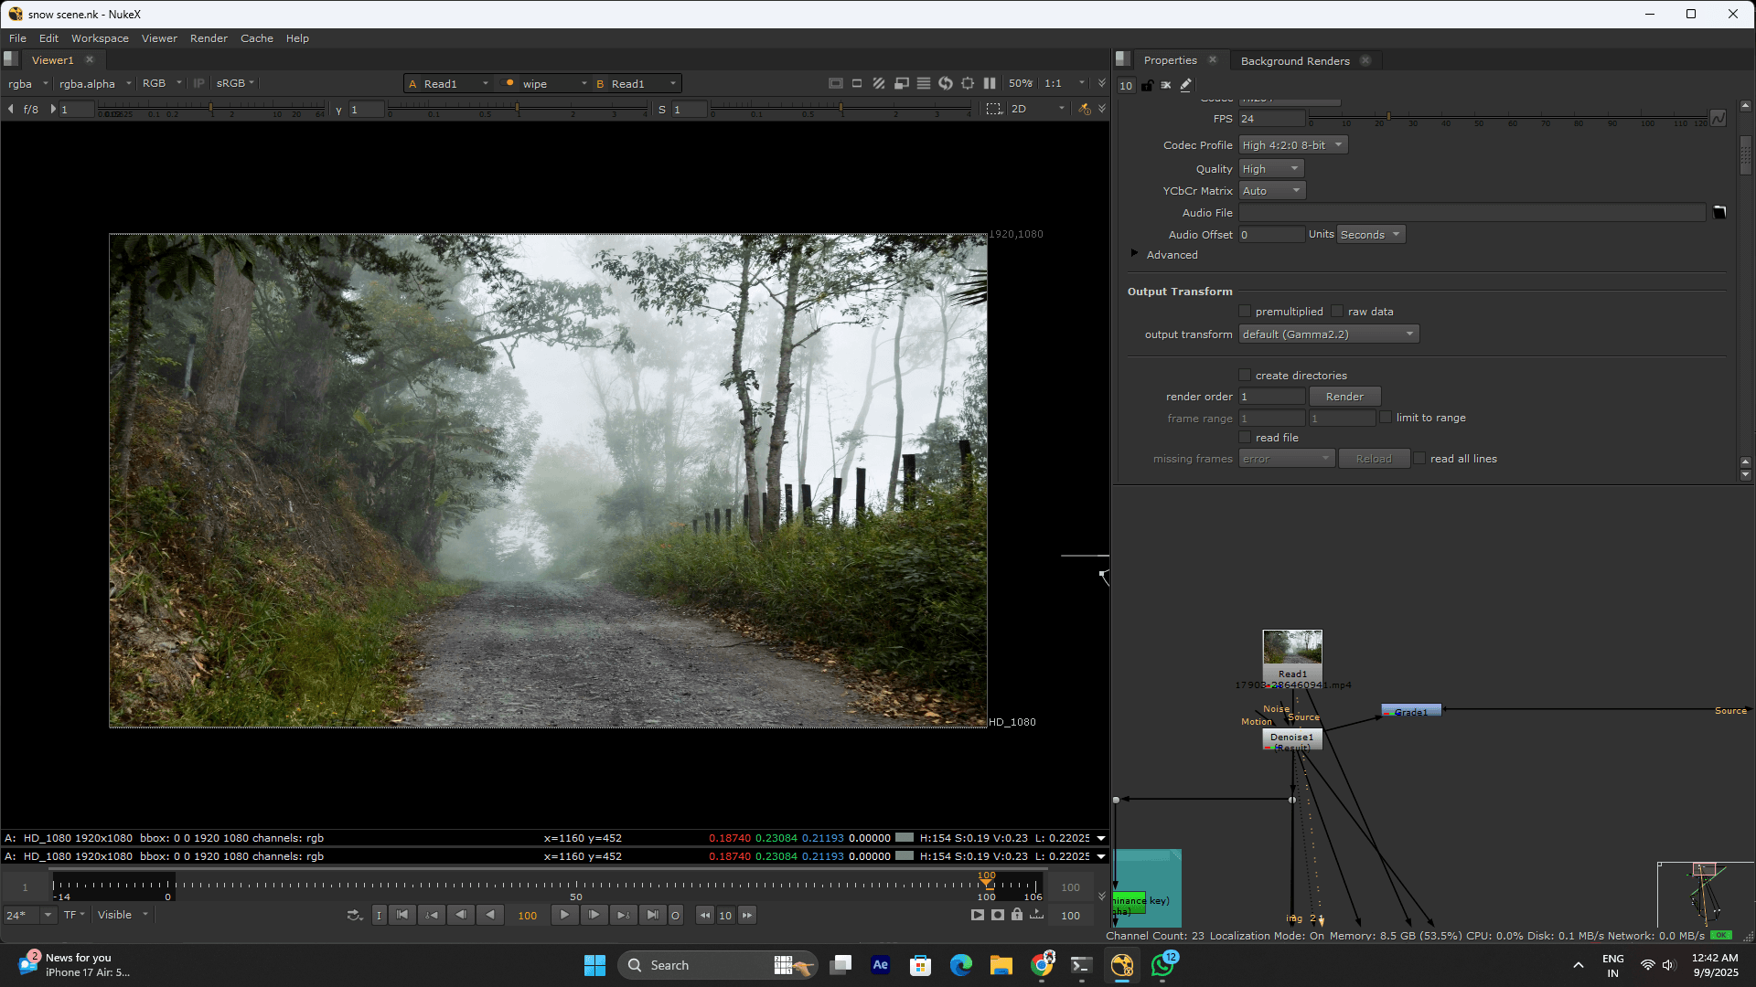Click the viewer gain slider
The image size is (1756, 987).
[x=211, y=109]
